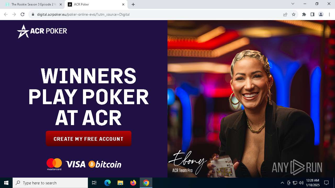Image resolution: width=335 pixels, height=188 pixels.
Task: Share this page via address bar icon
Action: 285,14
